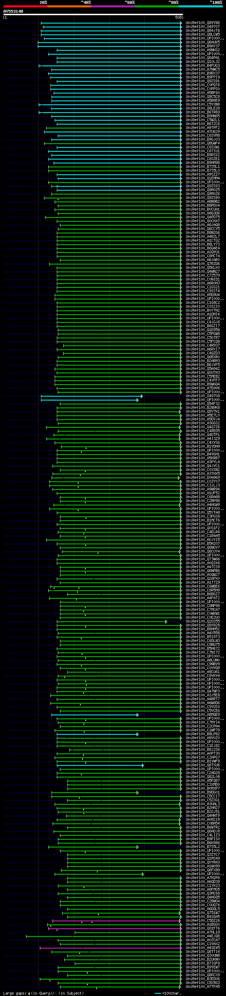The height and width of the screenshot is (996, 226).
Task: Select hit label UniRef100_C5YXN9
Action: (203, 104)
